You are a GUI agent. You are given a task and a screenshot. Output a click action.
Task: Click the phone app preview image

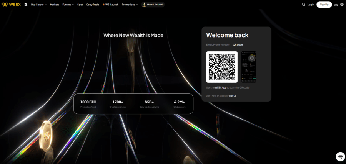[249, 67]
